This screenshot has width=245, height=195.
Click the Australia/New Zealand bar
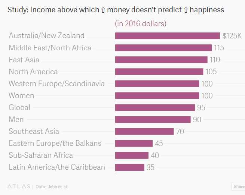click(167, 36)
